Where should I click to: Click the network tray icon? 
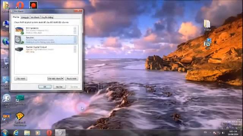point(219,133)
